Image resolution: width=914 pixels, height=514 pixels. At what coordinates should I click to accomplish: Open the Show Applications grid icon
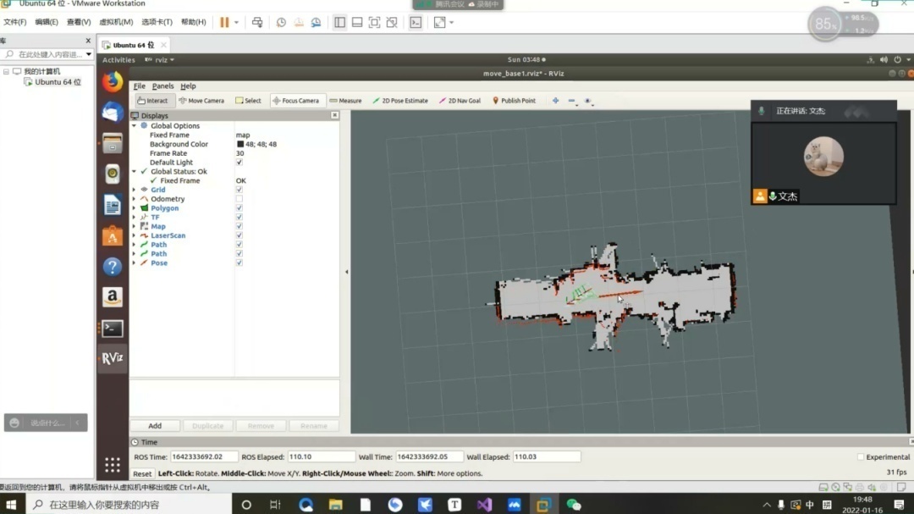click(113, 464)
